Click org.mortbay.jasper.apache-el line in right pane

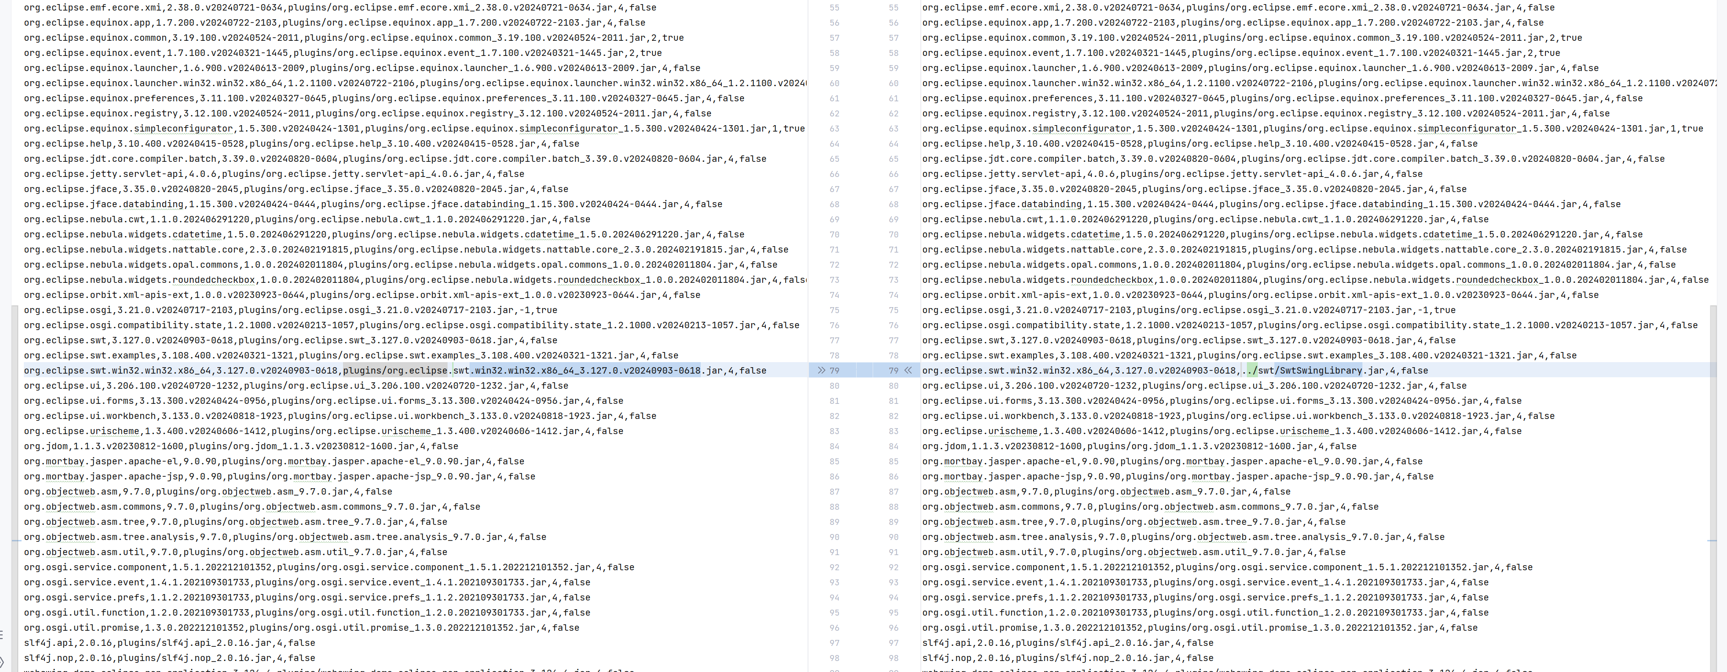coord(1173,462)
